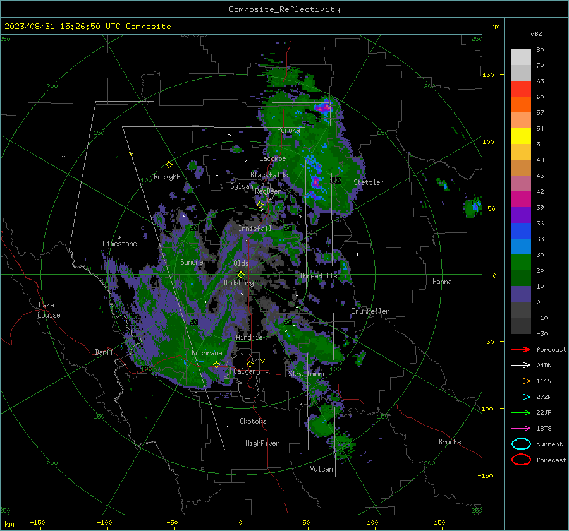This screenshot has width=569, height=531.
Task: Pick the white 70-80 dBZ color swatch
Action: coord(521,57)
